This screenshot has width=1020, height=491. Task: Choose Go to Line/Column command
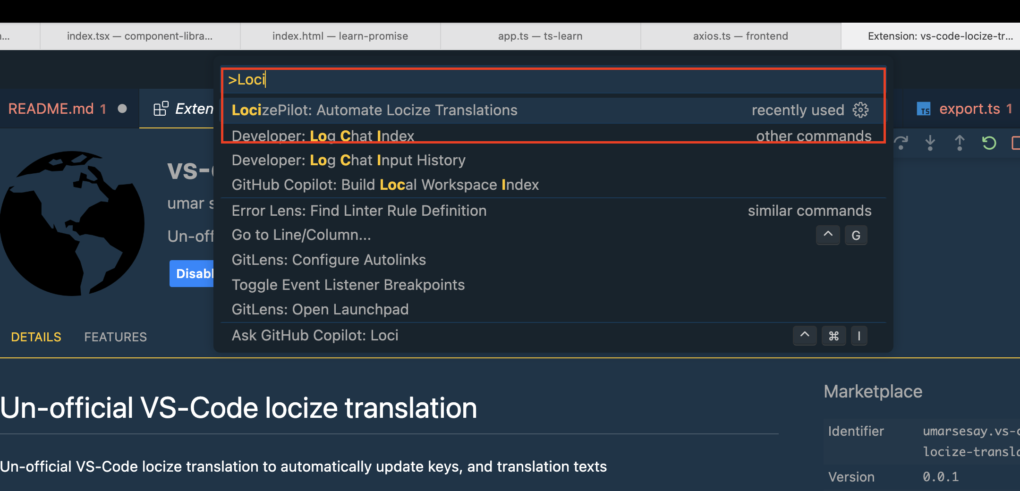click(x=553, y=235)
